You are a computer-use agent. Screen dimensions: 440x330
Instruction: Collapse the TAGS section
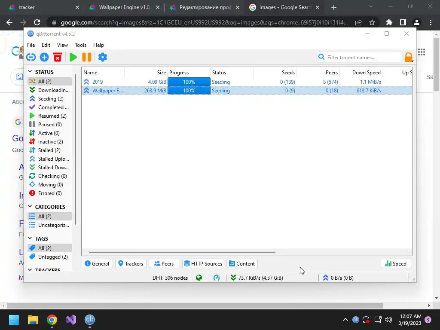pos(30,238)
